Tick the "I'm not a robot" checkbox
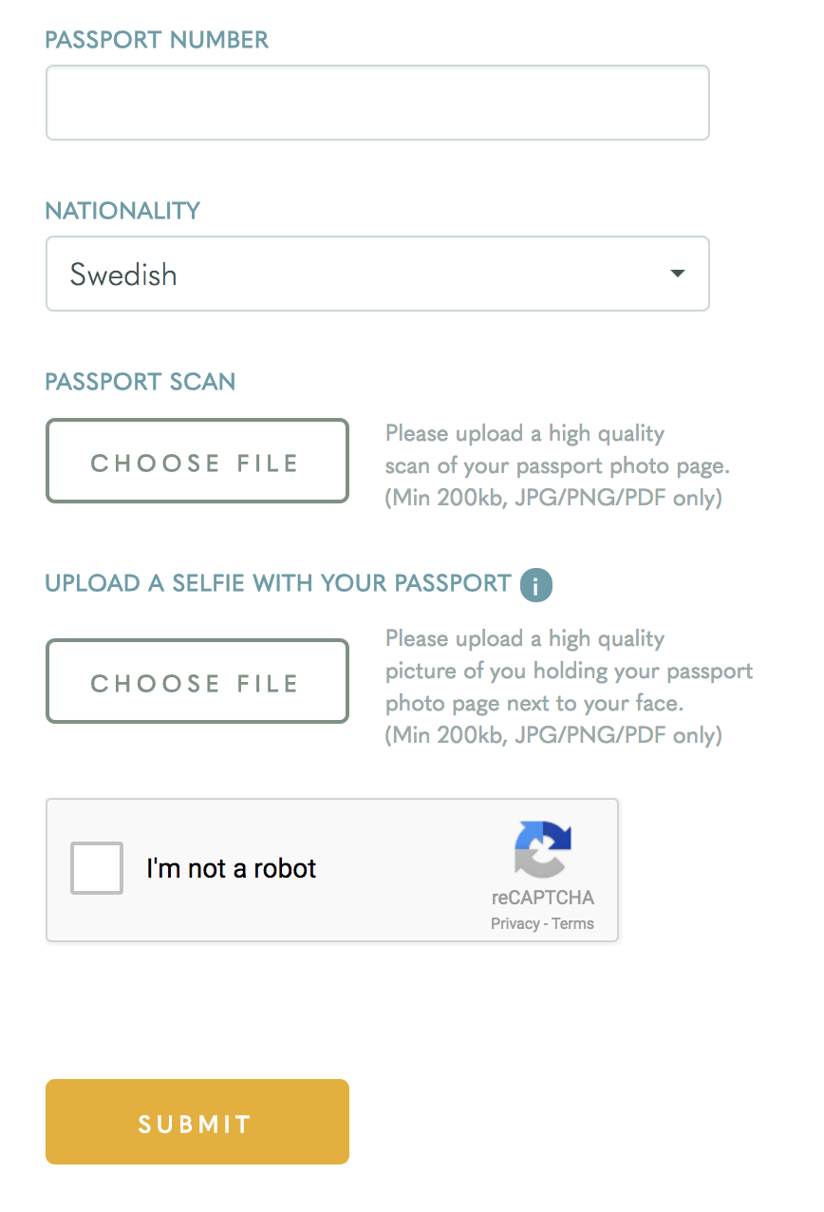Screen dimensions: 824x1212 point(97,868)
